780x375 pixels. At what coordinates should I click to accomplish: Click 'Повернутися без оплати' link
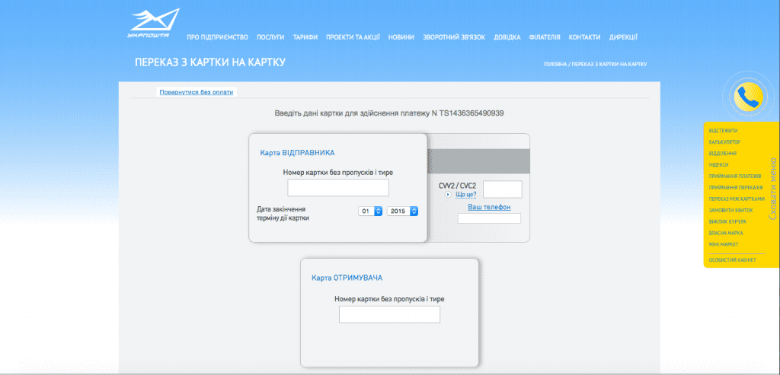coord(196,92)
